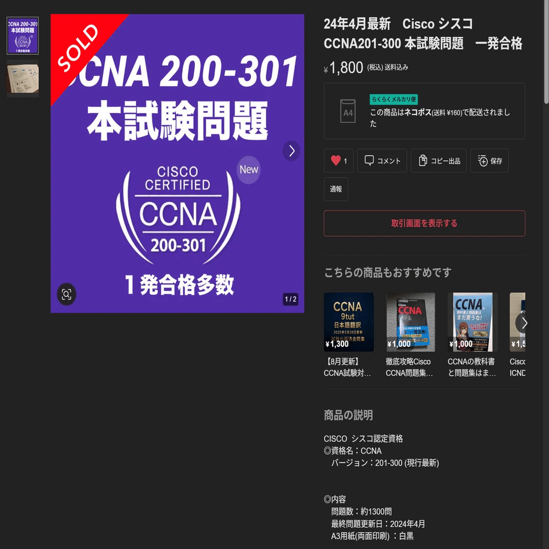Image resolution: width=549 pixels, height=549 pixels.
Task: Advance to next product photo arrow
Action: [291, 151]
